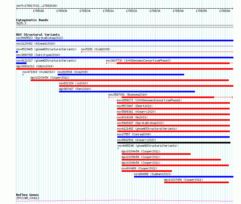
Task: Click the ZFP2|NM_030613 gene label
Action: pos(28,198)
